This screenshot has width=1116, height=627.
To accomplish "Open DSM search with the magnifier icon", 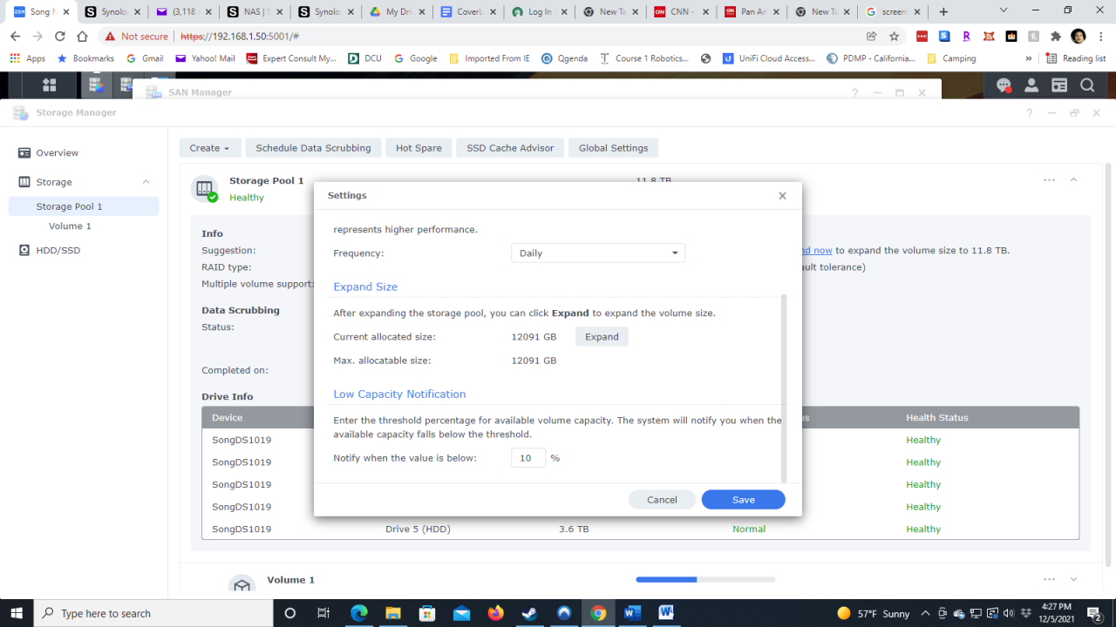I will (x=1086, y=84).
